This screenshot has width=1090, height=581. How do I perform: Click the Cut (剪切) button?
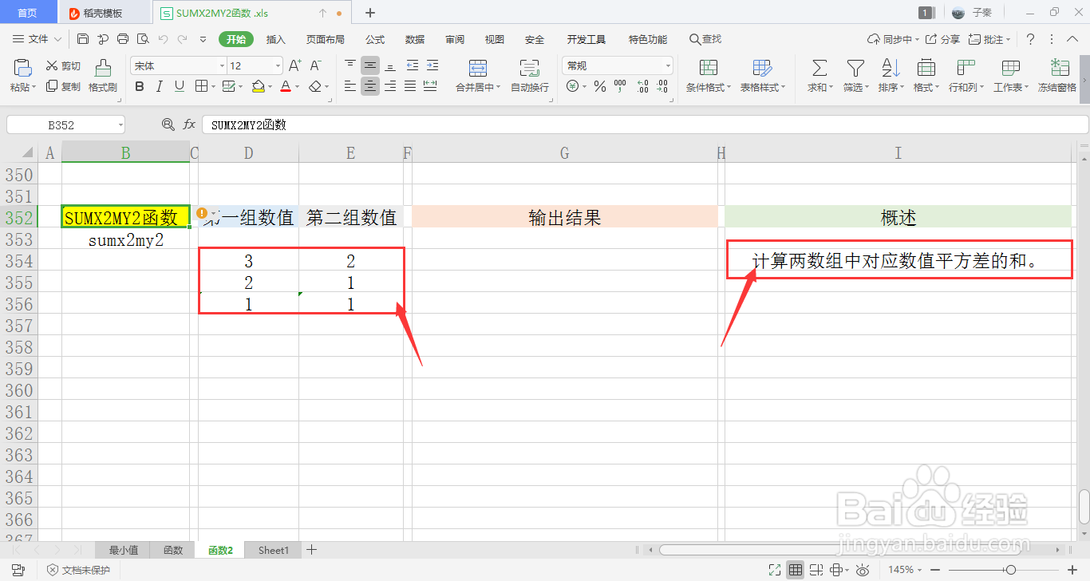[63, 66]
